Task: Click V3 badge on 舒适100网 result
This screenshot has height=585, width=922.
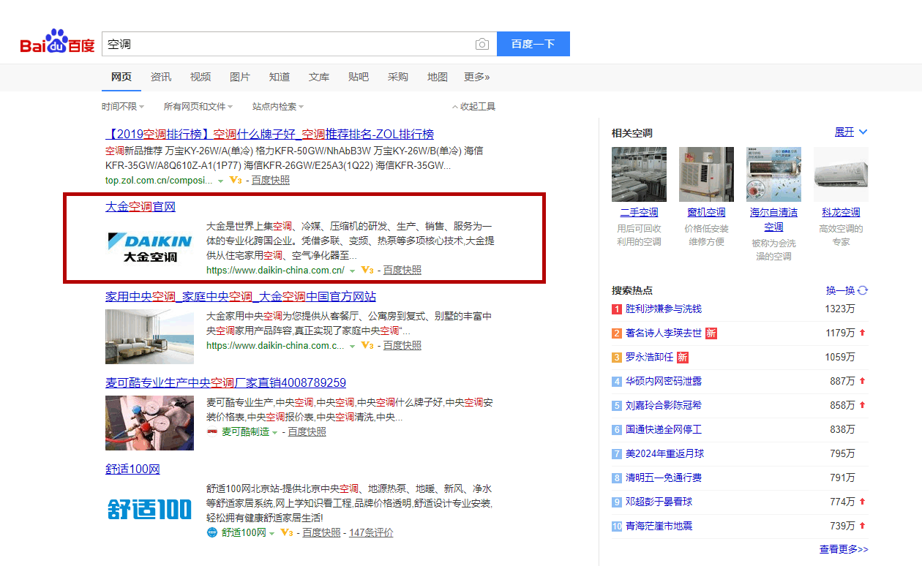Action: tap(287, 532)
